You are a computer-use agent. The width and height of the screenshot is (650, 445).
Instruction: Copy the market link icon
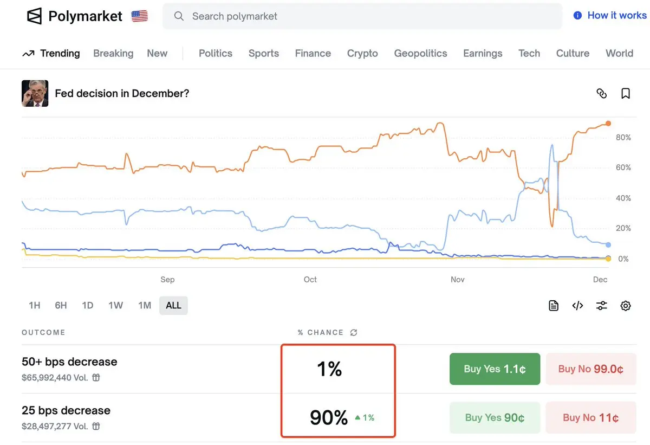601,93
